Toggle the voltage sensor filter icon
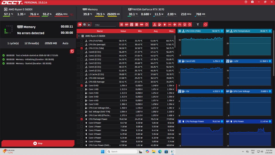Viewport: 275px width, 155px height. (x=160, y=25)
